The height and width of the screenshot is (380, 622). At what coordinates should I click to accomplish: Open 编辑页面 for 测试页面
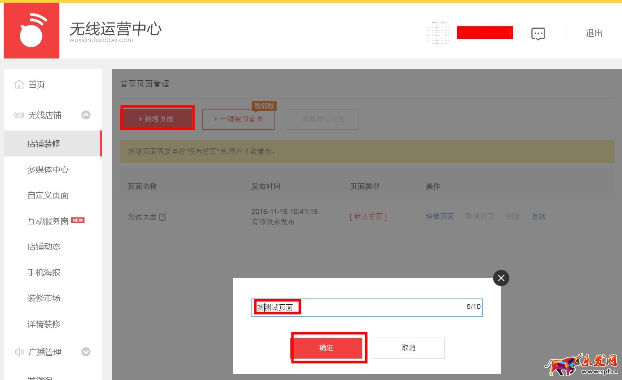(x=439, y=216)
